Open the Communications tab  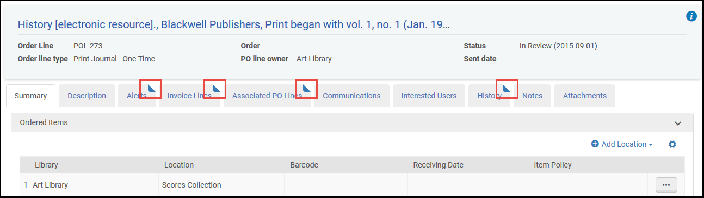tap(351, 96)
